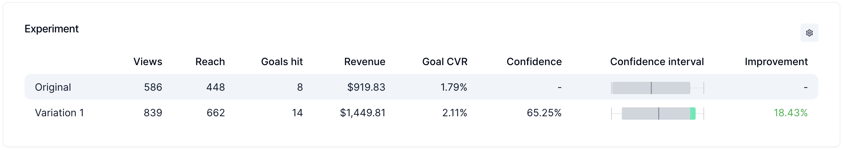Select the Improvement column header
This screenshot has height=150, width=843.
(776, 62)
